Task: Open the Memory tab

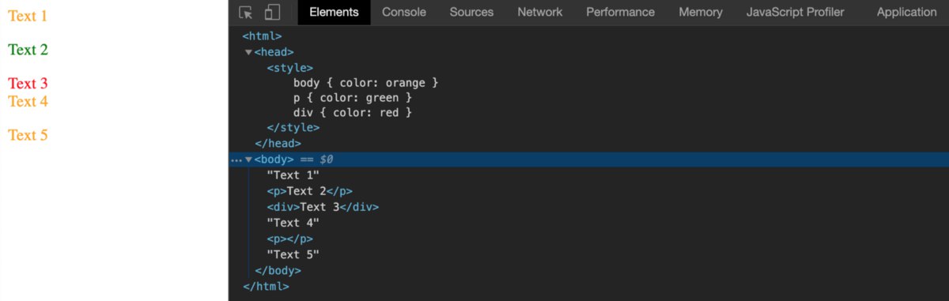Action: 701,12
